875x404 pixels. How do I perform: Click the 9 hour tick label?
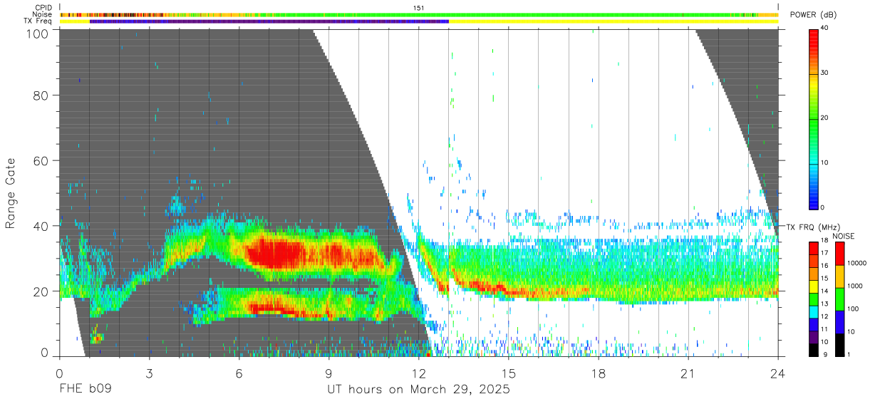click(329, 372)
